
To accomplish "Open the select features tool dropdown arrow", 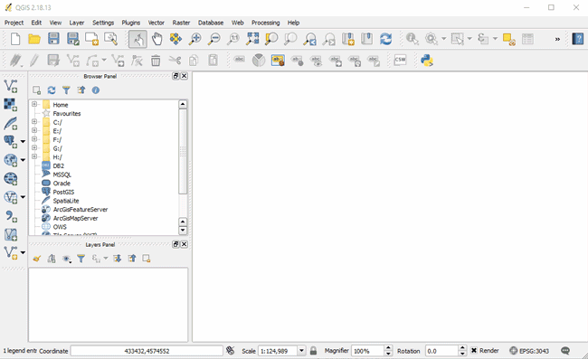I will pos(469,39).
